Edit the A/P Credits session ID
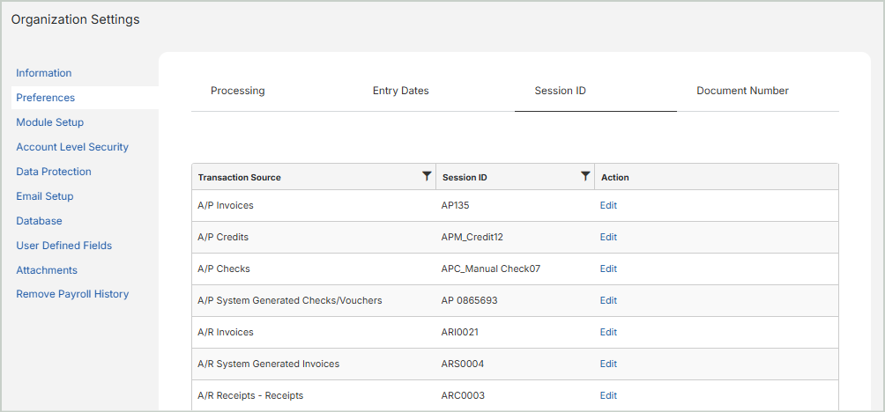 [x=608, y=237]
